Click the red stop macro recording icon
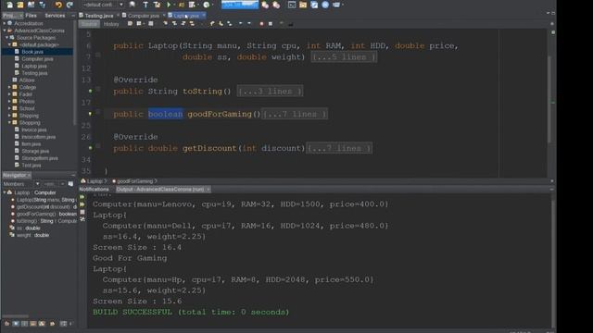Image resolution: width=593 pixels, height=333 pixels. coord(261,23)
